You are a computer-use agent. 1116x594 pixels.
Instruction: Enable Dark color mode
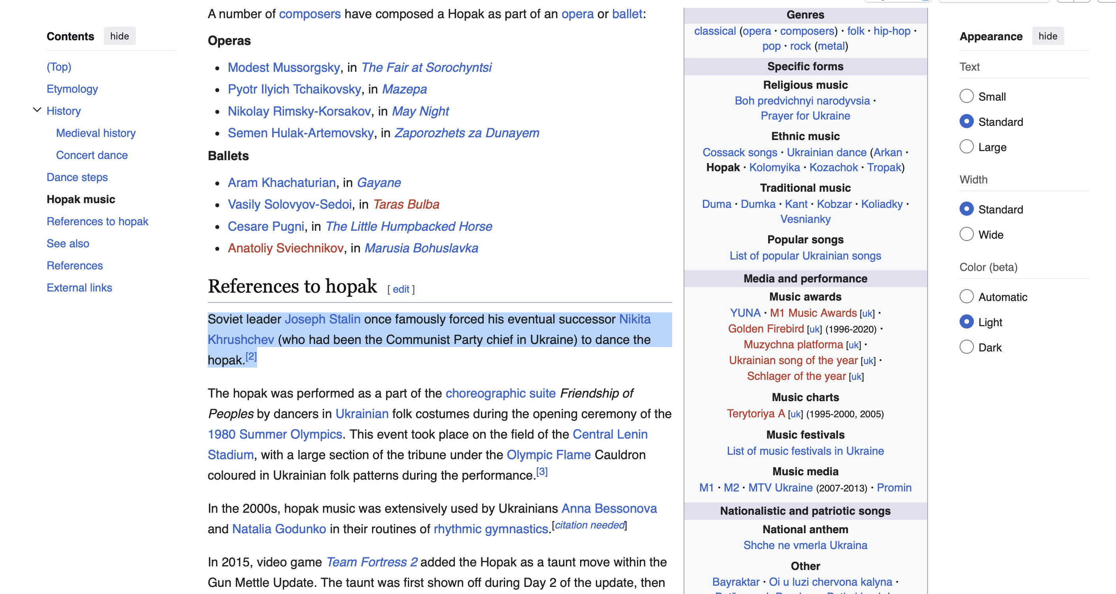[966, 347]
